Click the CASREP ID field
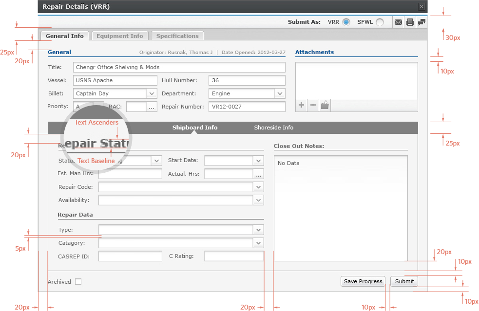Image resolution: width=479 pixels, height=311 pixels. [130, 256]
